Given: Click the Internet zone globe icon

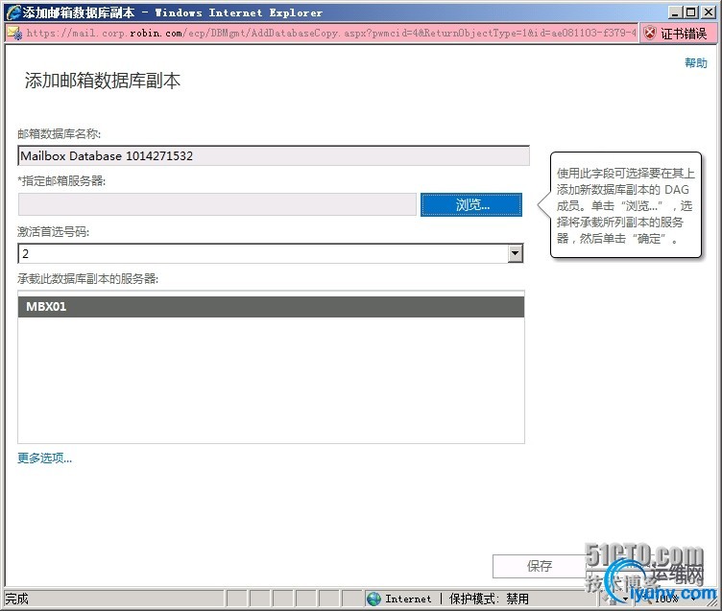Looking at the screenshot, I should (x=373, y=599).
